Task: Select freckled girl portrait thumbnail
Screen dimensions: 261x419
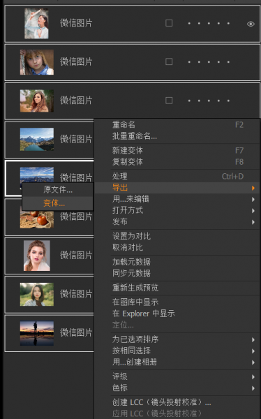Action: 37,62
